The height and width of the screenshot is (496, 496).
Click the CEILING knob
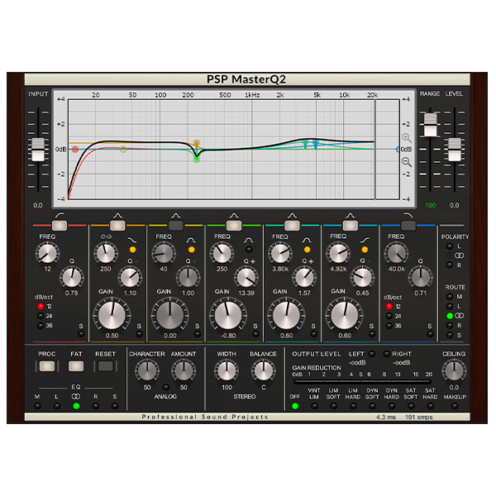click(454, 370)
